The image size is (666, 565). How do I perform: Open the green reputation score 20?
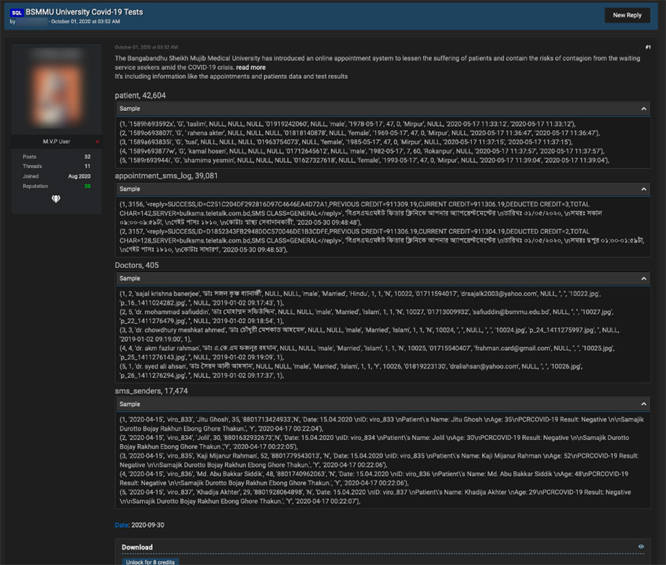click(x=87, y=187)
